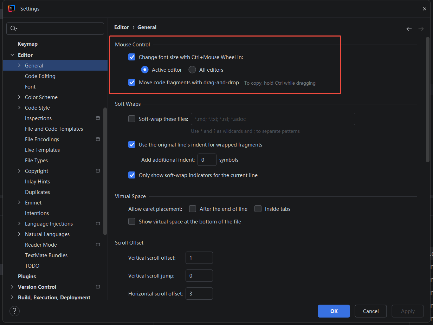
Task: Click the Vertical scroll offset field
Action: pos(199,258)
